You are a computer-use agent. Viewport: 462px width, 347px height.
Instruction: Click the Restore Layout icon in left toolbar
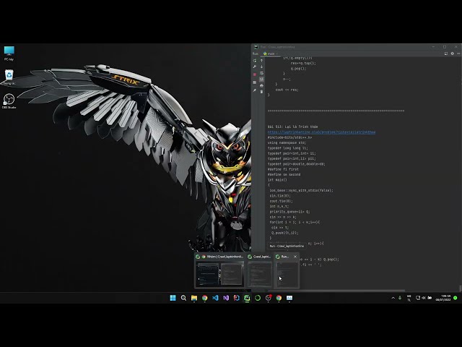(255, 82)
